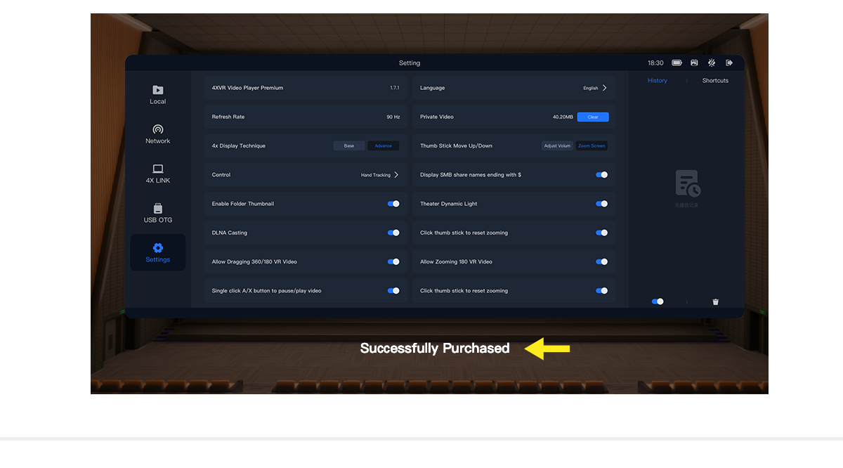Click the battery indicator icon
Screen dimensions: 843x468
click(x=677, y=63)
